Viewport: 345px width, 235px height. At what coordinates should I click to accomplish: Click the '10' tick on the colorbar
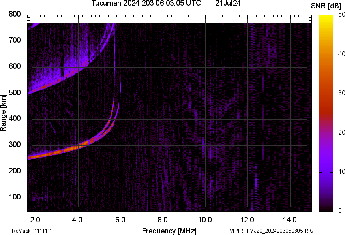[x=341, y=171]
